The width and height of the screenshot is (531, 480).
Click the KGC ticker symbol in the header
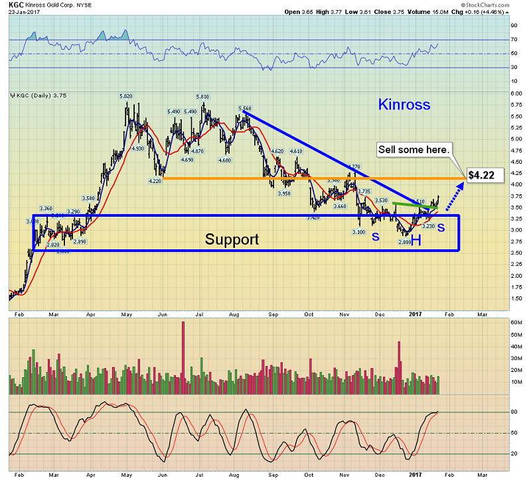16,5
